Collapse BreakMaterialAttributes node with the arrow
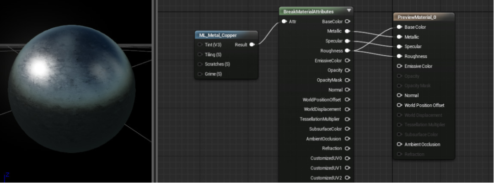This screenshot has height=183, width=494. (349, 11)
